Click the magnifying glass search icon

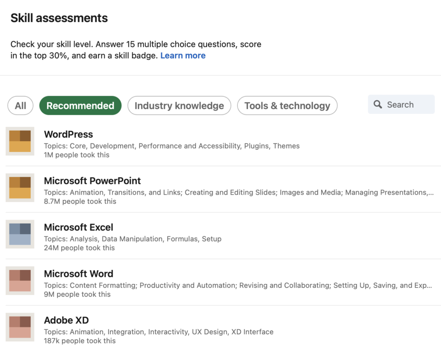coord(378,105)
